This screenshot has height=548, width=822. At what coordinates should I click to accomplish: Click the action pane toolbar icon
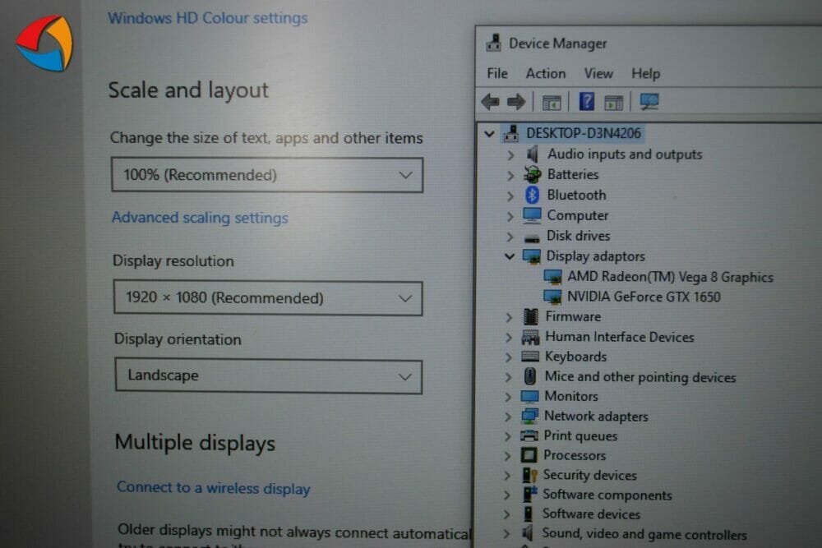[613, 102]
